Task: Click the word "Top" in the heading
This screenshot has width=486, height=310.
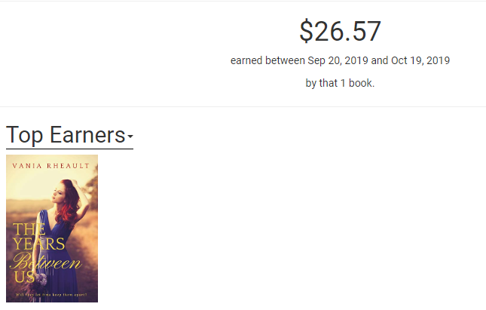Action: pyautogui.click(x=25, y=135)
